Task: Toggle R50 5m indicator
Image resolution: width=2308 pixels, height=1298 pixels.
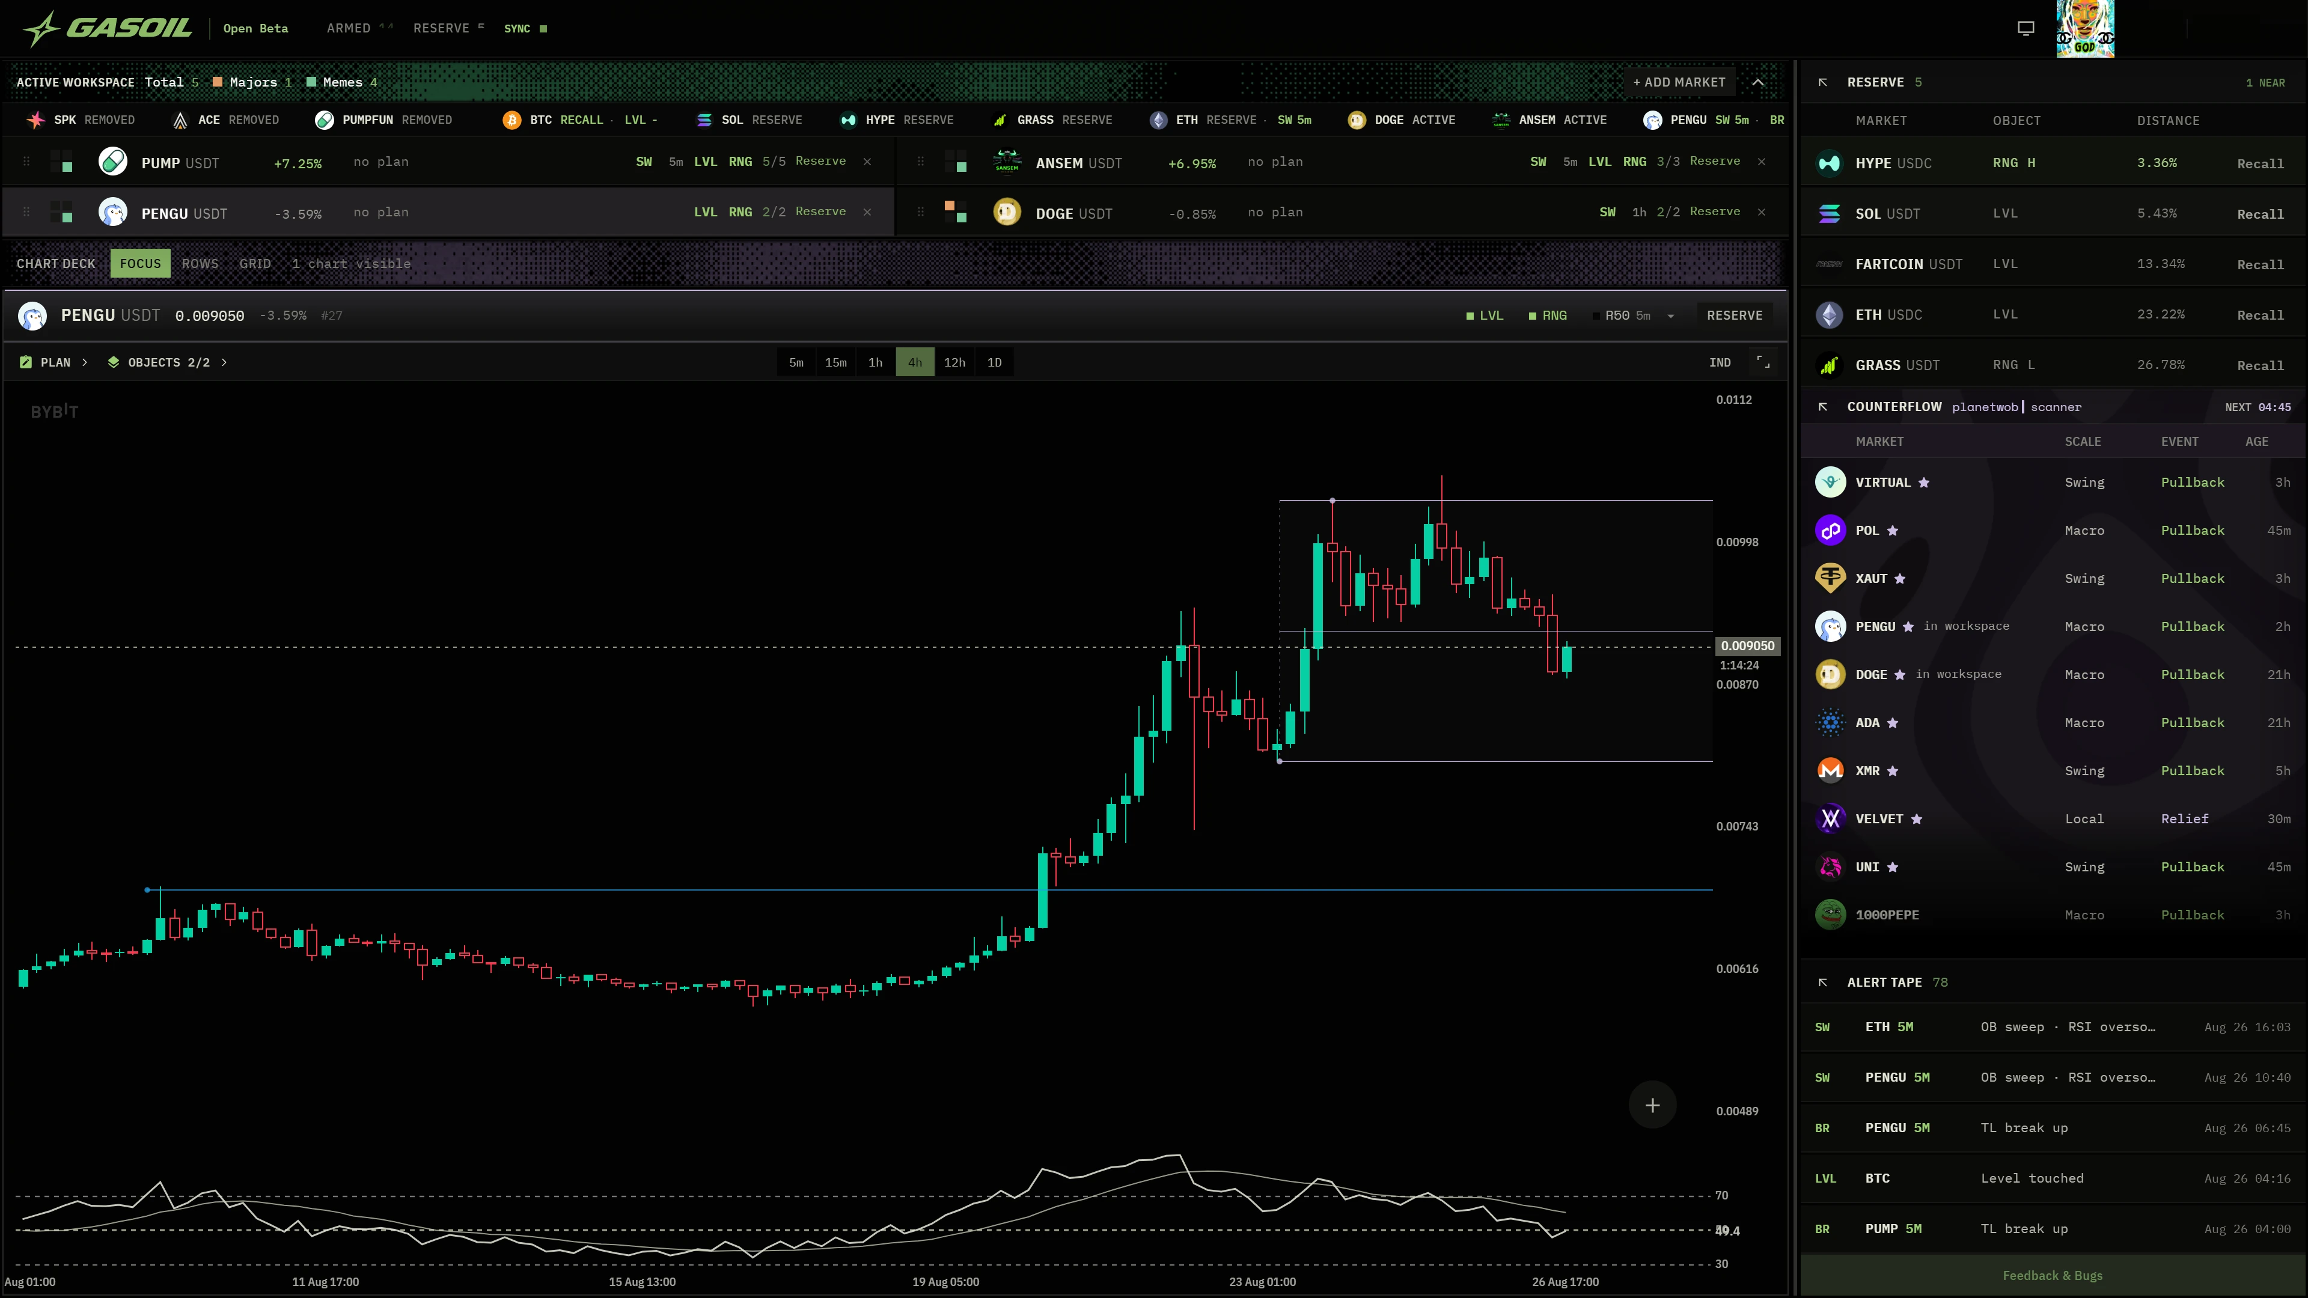Action: pos(1622,315)
